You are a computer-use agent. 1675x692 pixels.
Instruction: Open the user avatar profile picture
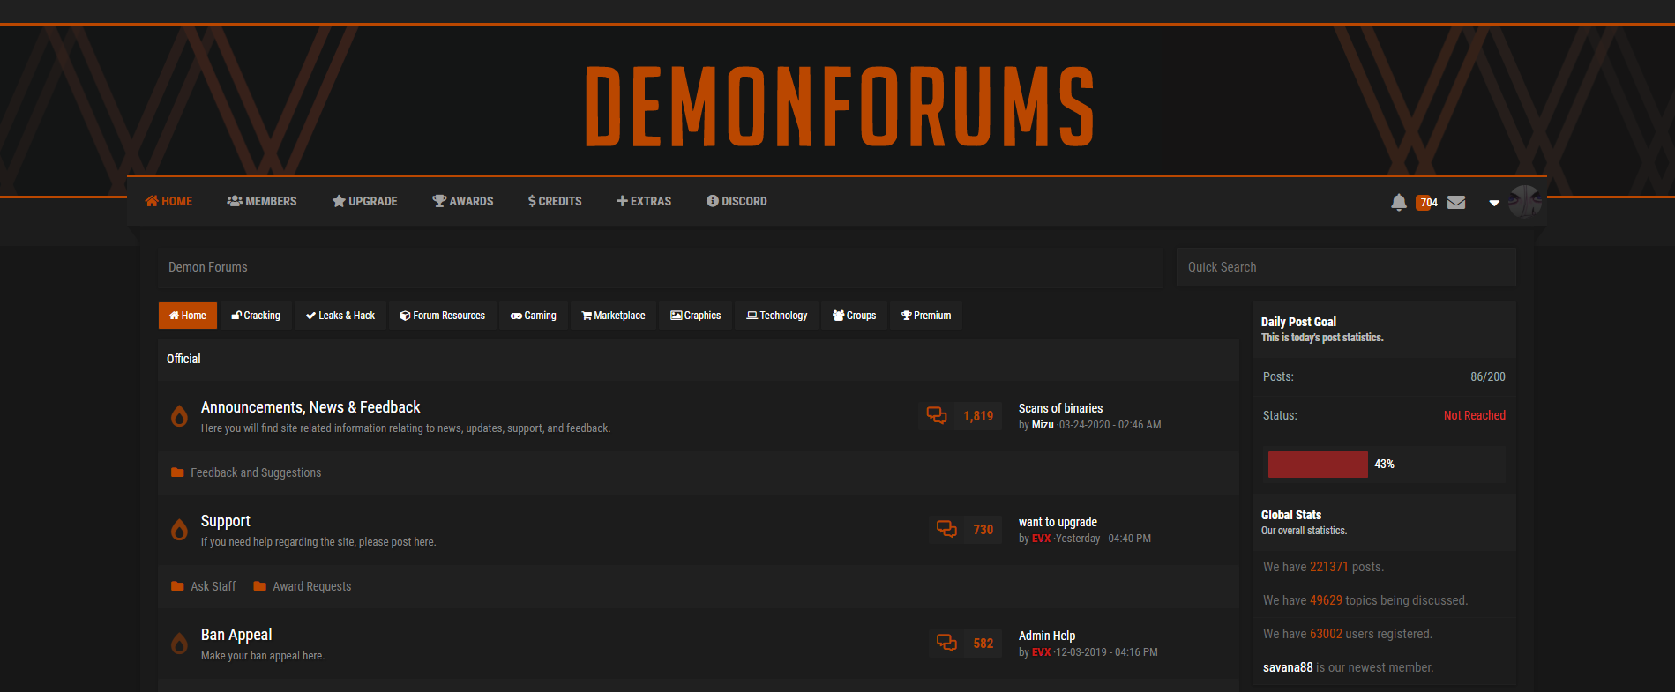(1525, 202)
